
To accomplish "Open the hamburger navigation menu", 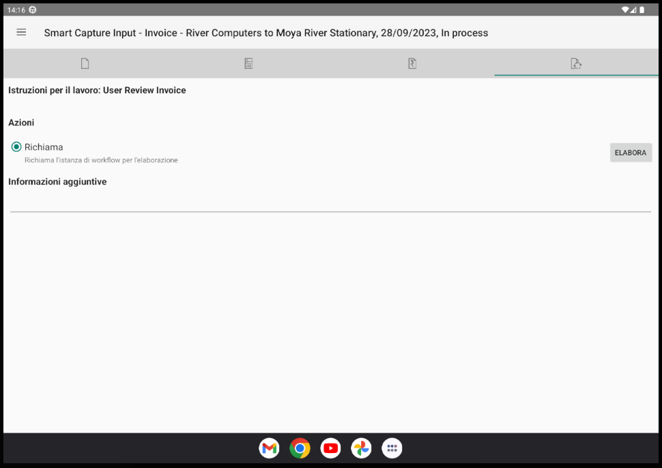I will (x=21, y=33).
